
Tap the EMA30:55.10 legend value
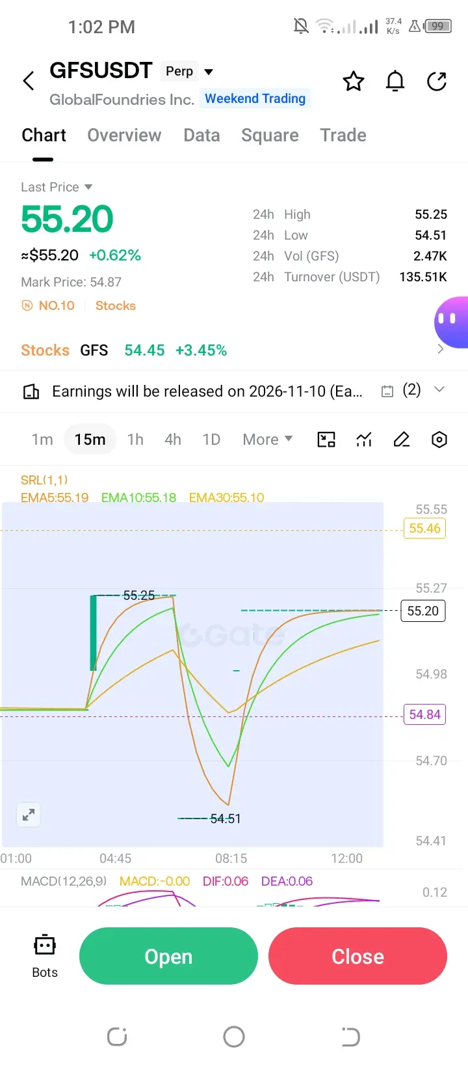(x=226, y=498)
